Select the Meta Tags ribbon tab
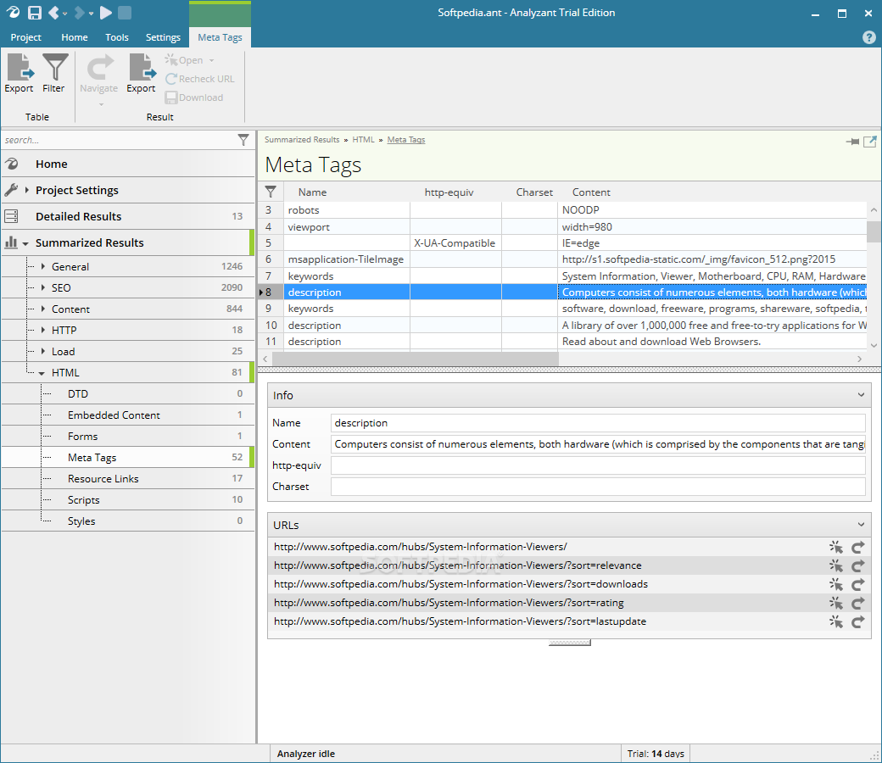 [x=220, y=37]
